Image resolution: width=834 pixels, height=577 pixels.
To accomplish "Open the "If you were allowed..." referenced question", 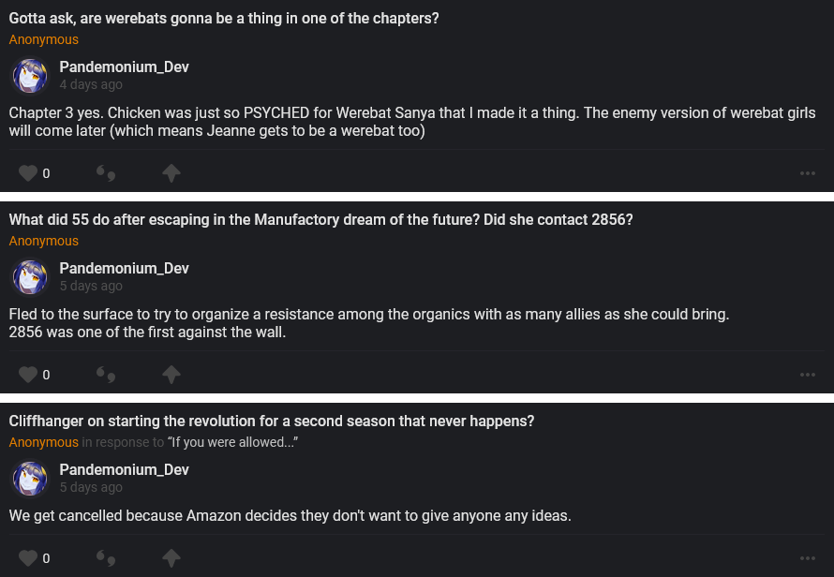I will [233, 442].
